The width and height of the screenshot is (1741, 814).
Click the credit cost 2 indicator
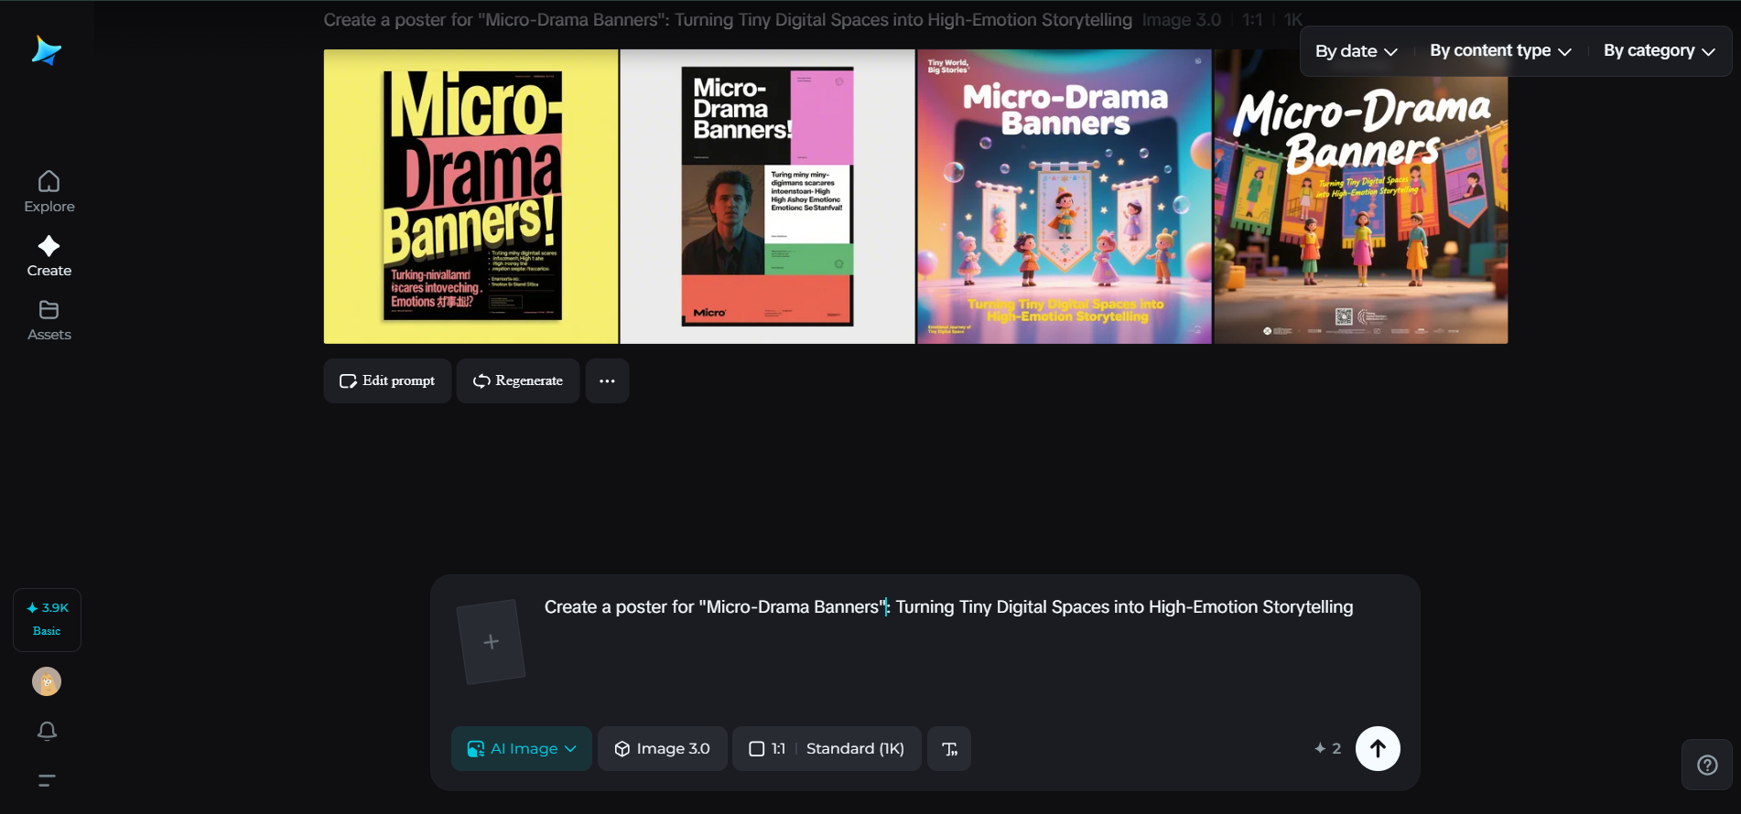click(1327, 748)
